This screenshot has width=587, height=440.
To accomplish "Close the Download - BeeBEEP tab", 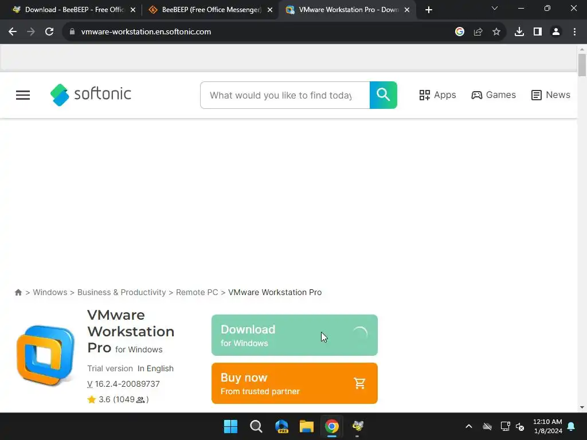I will point(133,10).
